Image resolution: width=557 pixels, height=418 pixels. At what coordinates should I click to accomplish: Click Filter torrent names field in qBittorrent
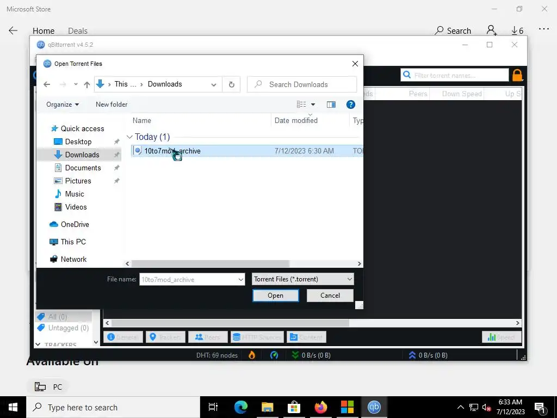(455, 75)
